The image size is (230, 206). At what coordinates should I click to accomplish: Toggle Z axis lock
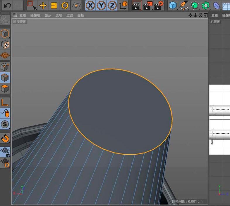tap(112, 6)
